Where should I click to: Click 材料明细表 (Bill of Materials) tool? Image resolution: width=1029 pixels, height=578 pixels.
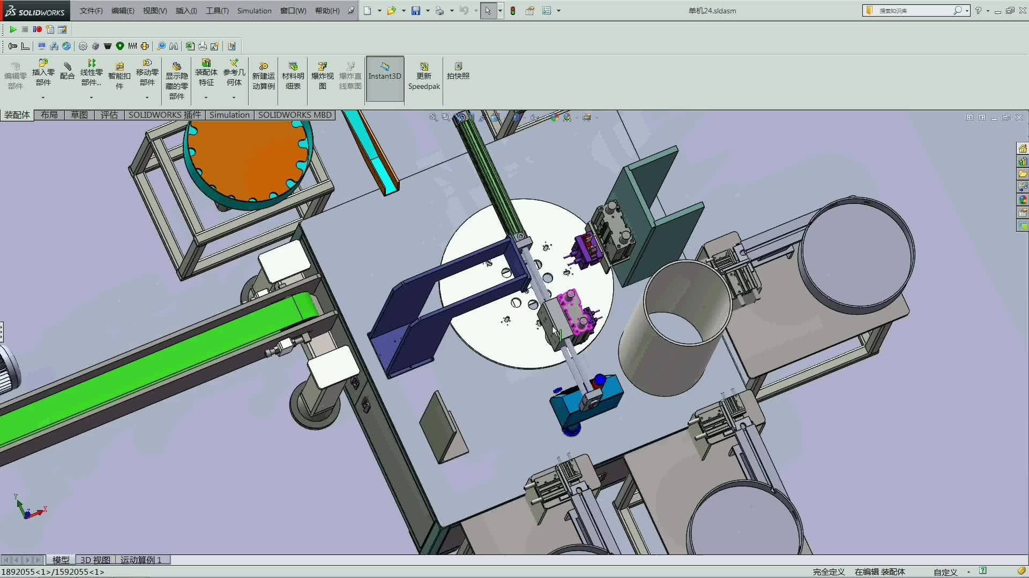(x=293, y=76)
